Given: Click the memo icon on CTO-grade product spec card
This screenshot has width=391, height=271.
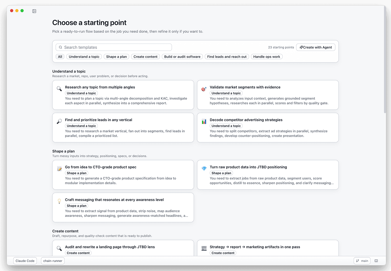Looking at the screenshot, I should point(59,169).
